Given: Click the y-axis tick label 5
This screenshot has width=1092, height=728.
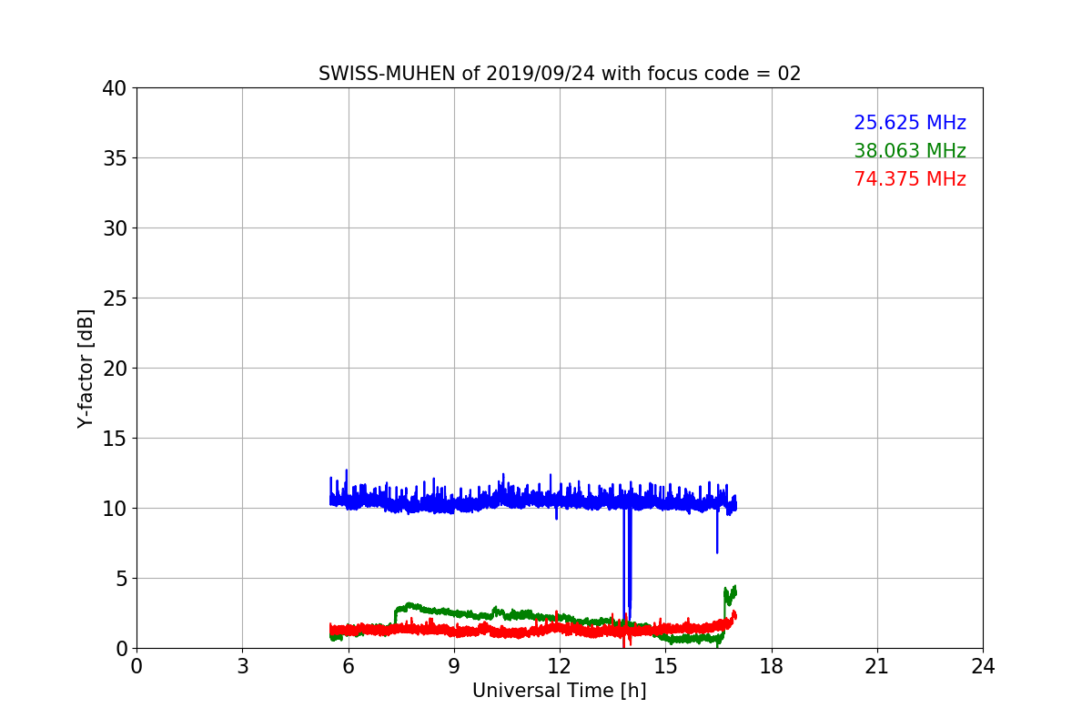Looking at the screenshot, I should tap(120, 579).
